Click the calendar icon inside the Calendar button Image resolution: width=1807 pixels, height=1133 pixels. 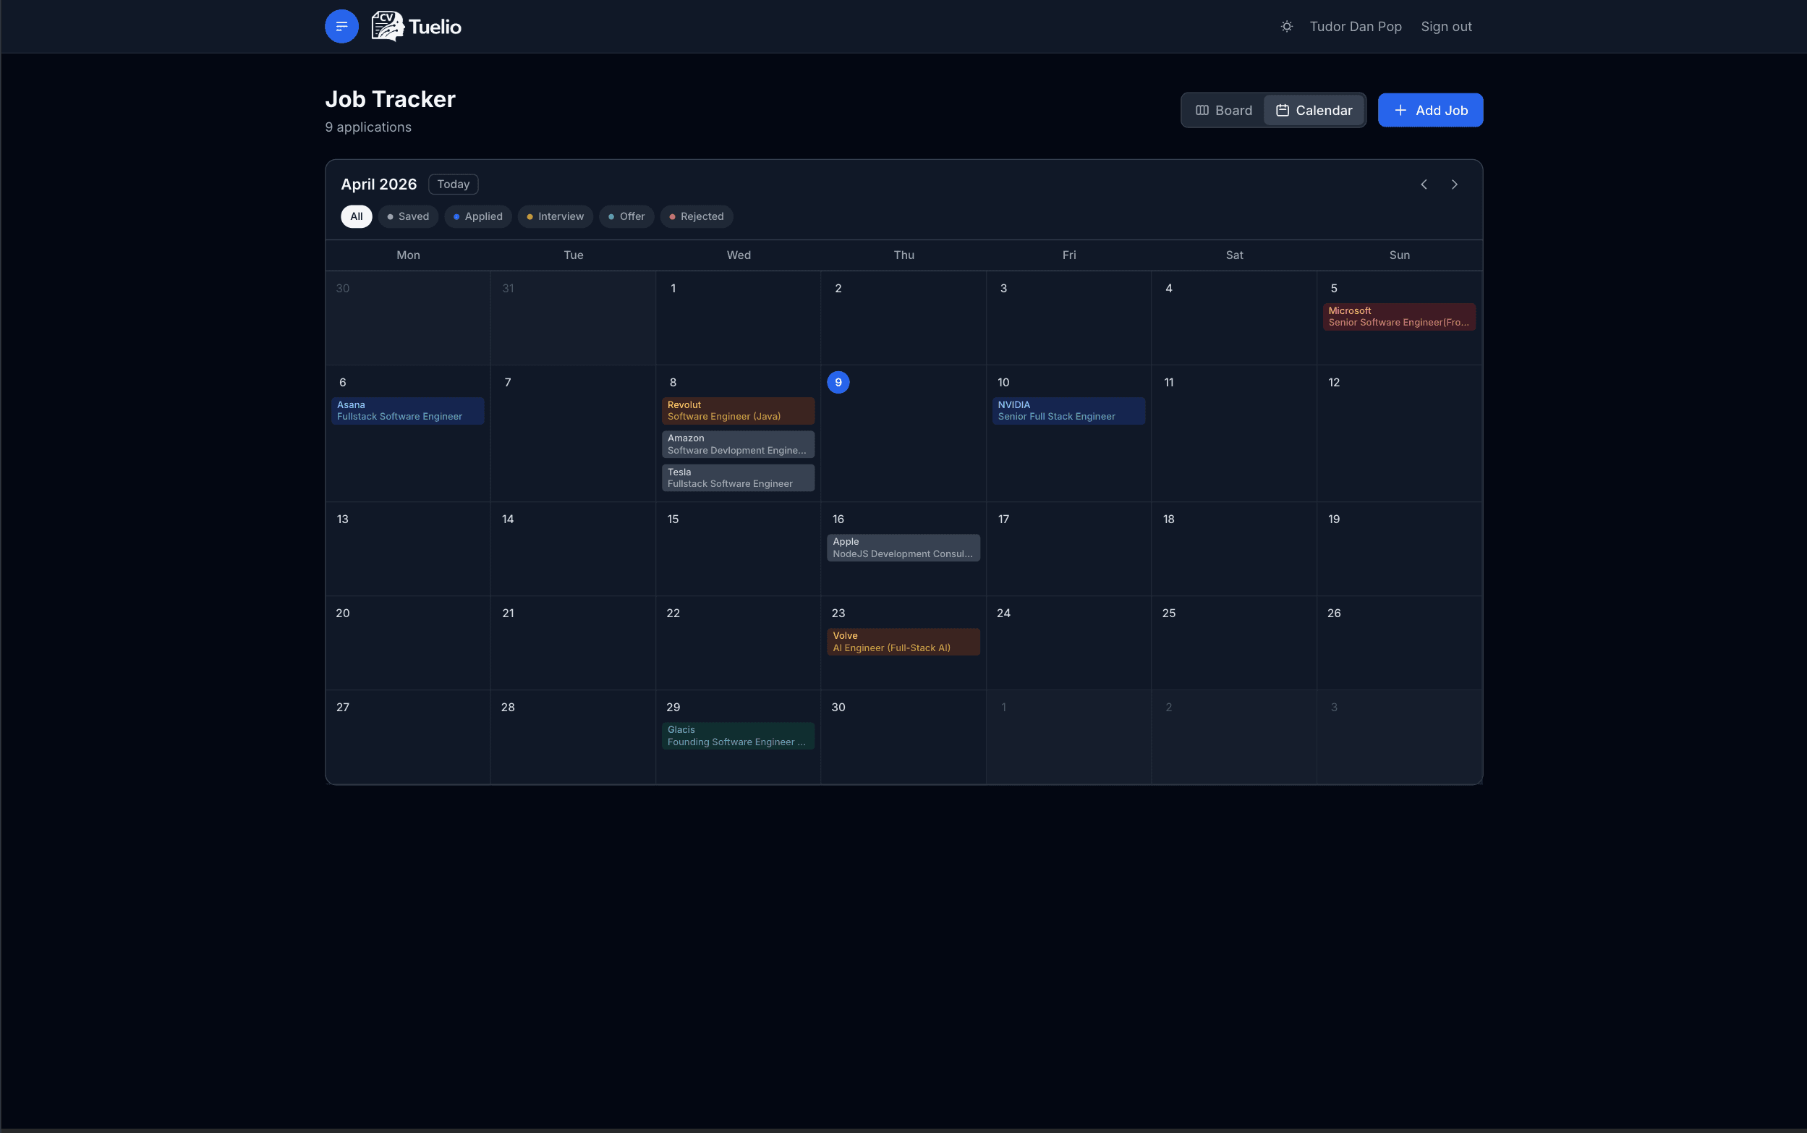click(1283, 109)
